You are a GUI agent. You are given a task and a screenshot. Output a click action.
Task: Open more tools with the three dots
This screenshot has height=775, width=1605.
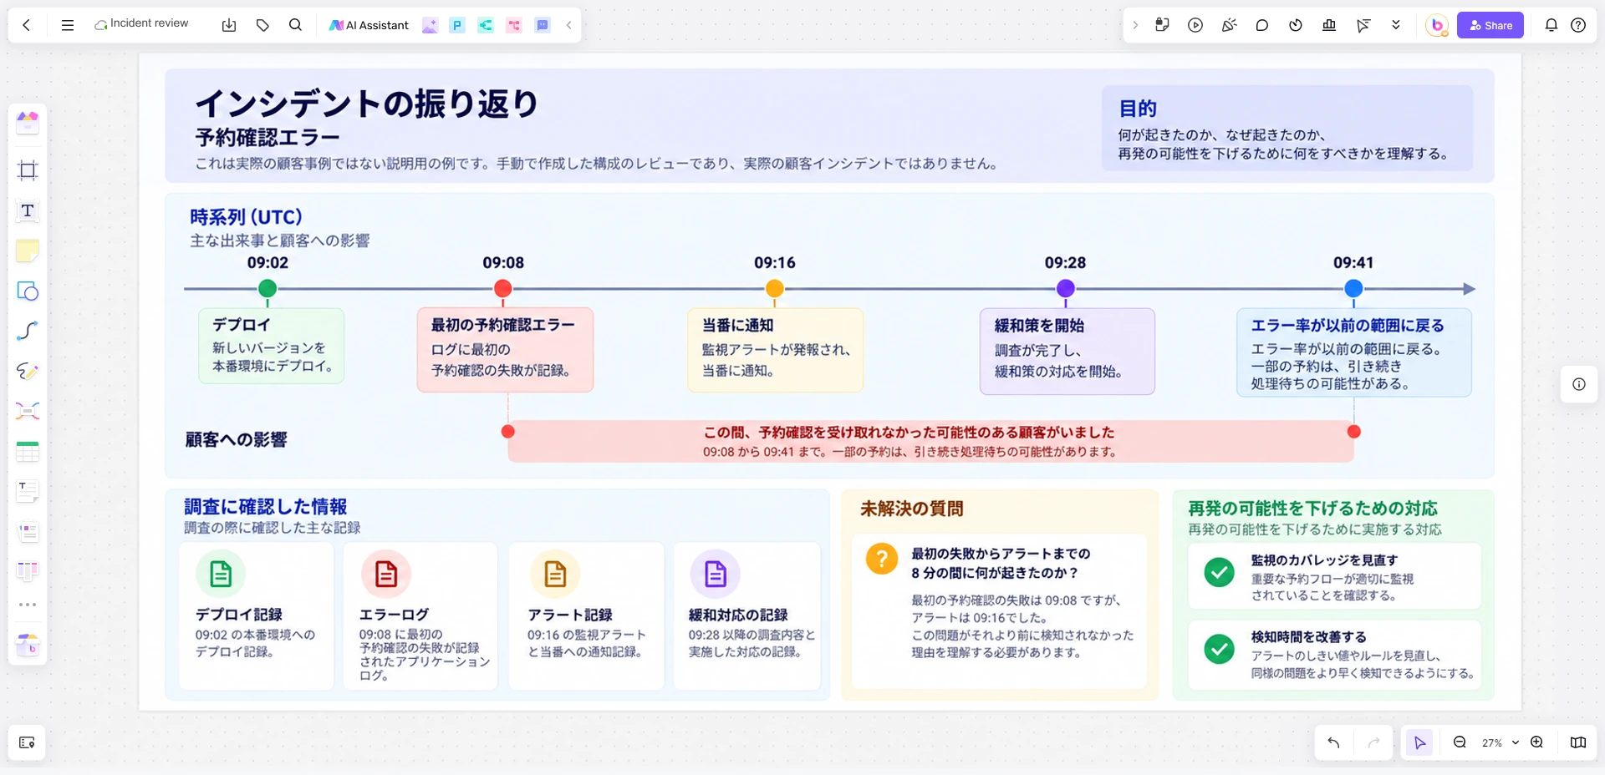coord(28,604)
